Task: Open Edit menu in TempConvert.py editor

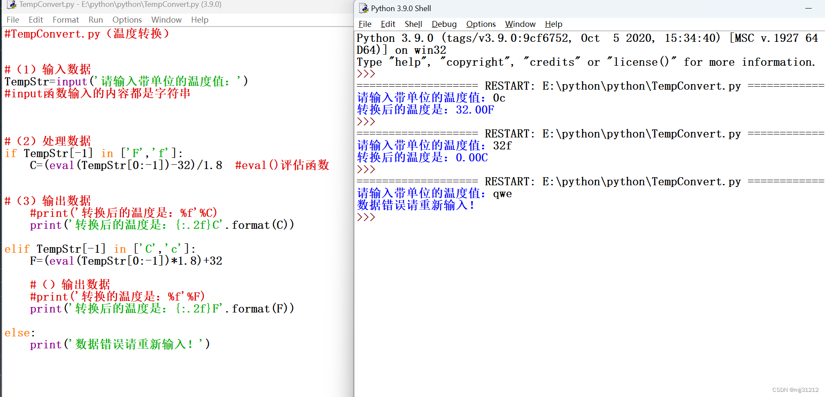Action: [x=36, y=20]
